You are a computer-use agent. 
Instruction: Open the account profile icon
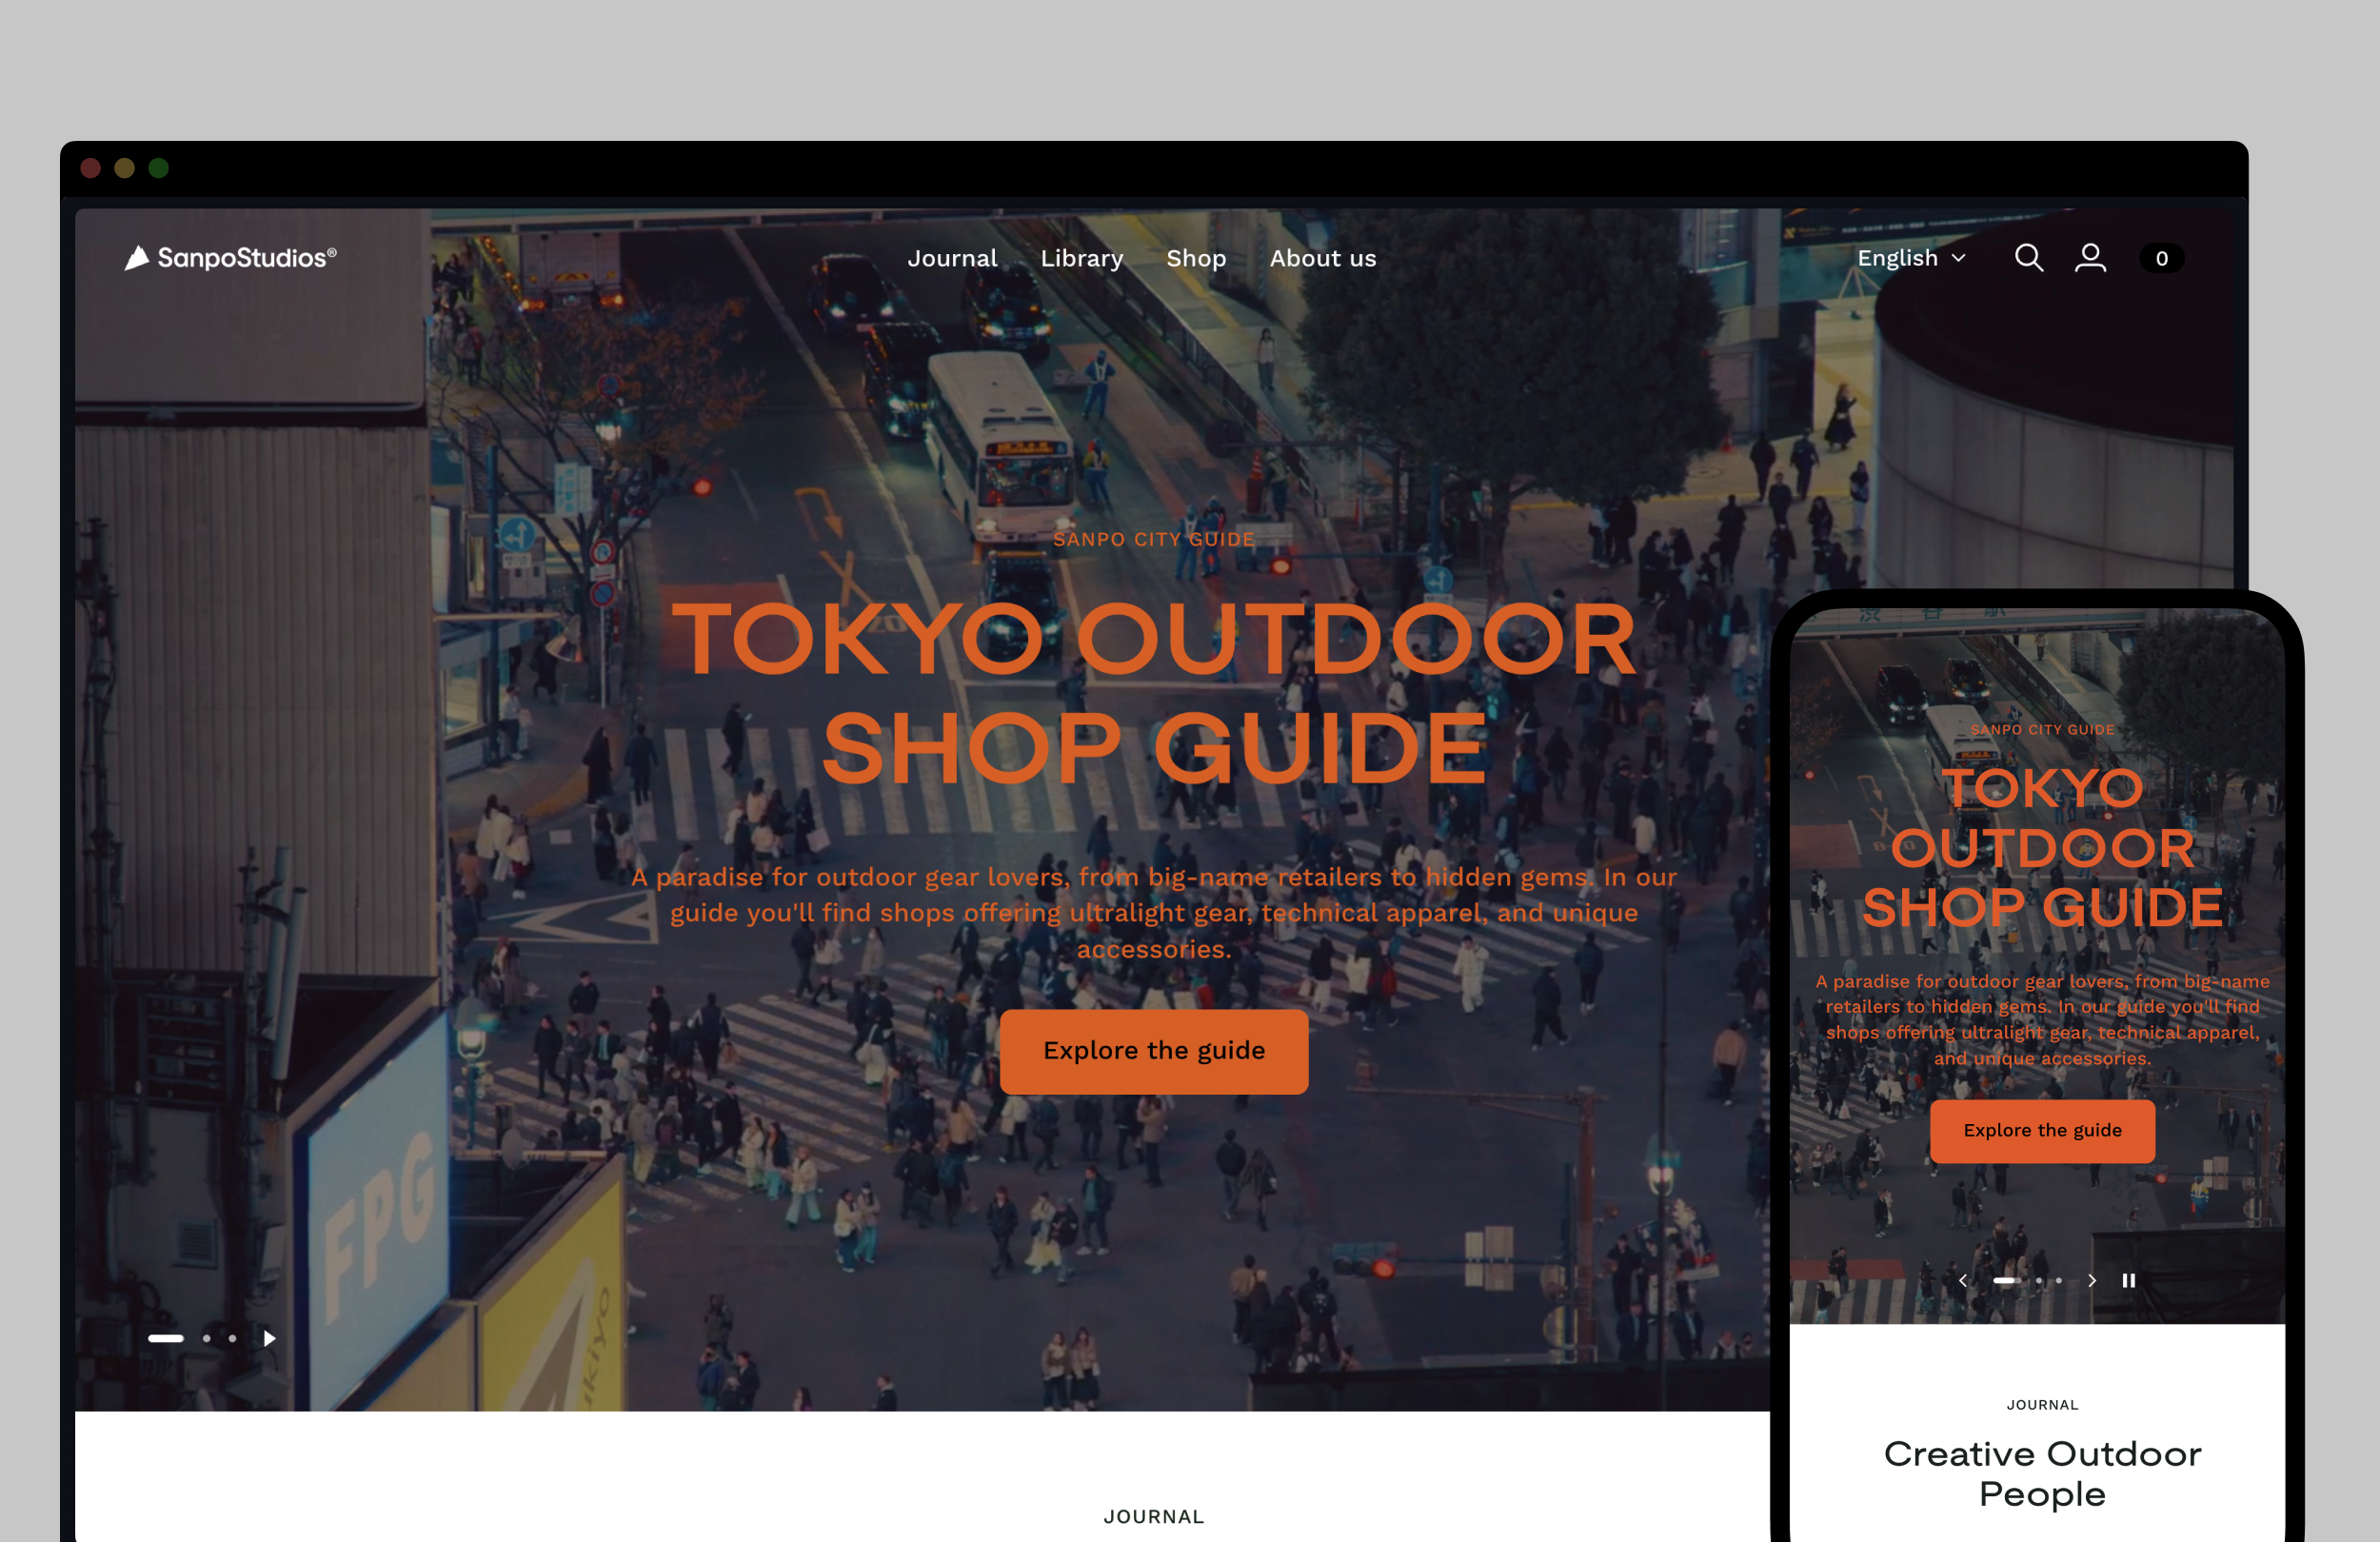[2090, 258]
